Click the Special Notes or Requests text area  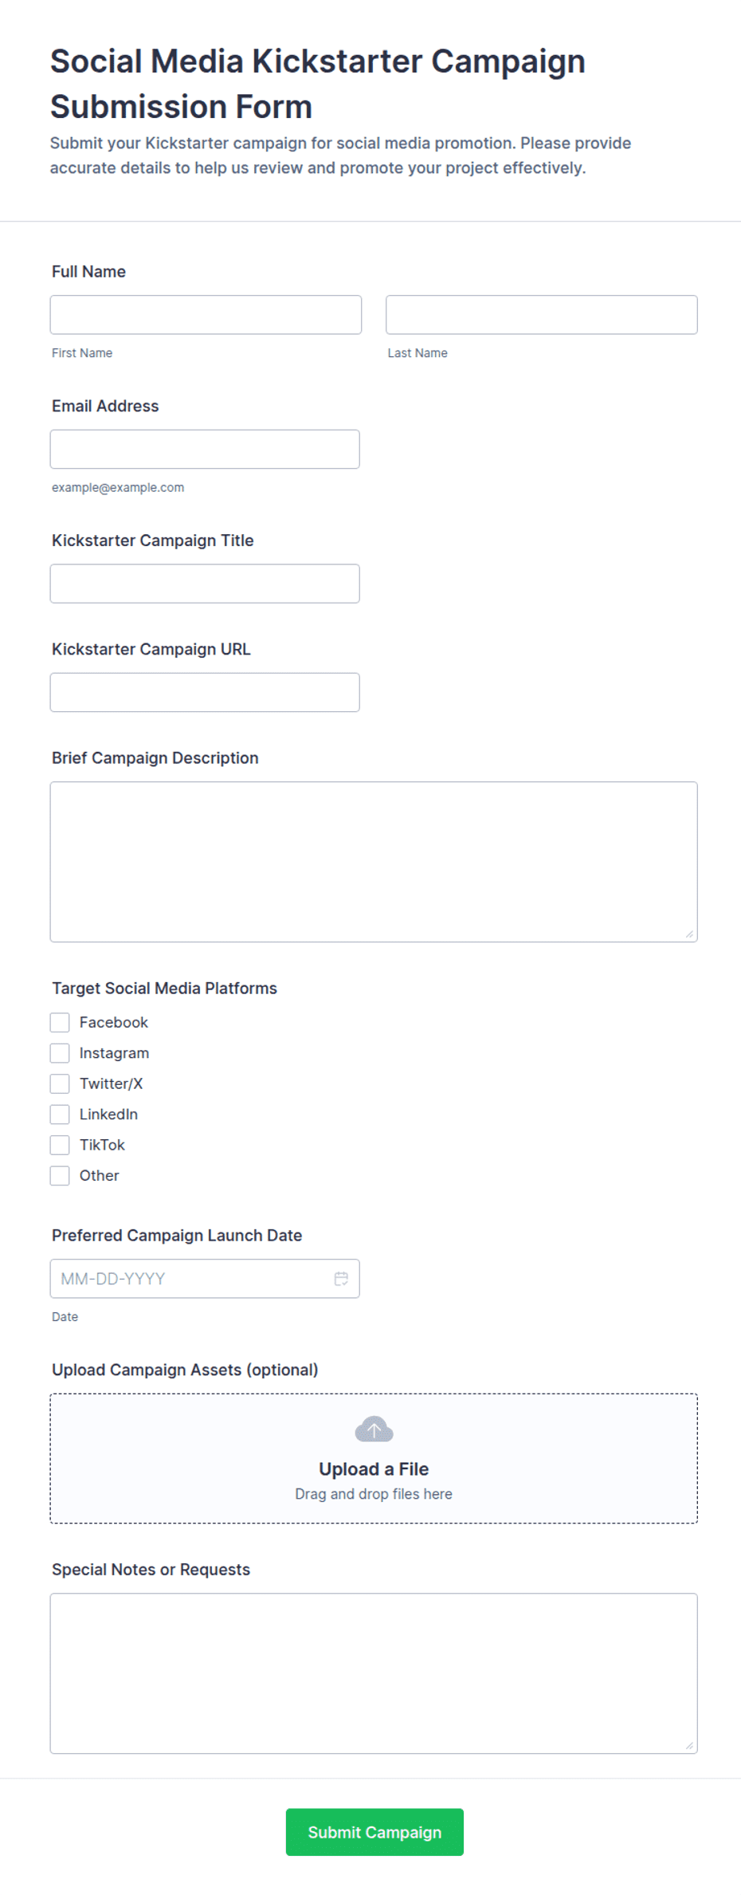tap(374, 1673)
